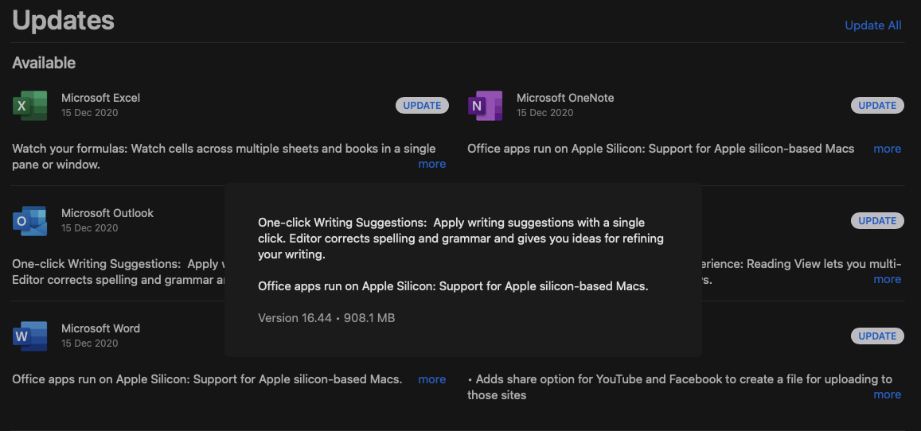Open Microsoft Excel app title
This screenshot has width=921, height=431.
point(100,98)
